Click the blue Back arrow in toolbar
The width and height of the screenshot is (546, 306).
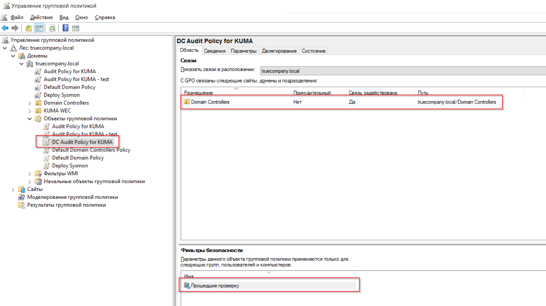[x=5, y=28]
